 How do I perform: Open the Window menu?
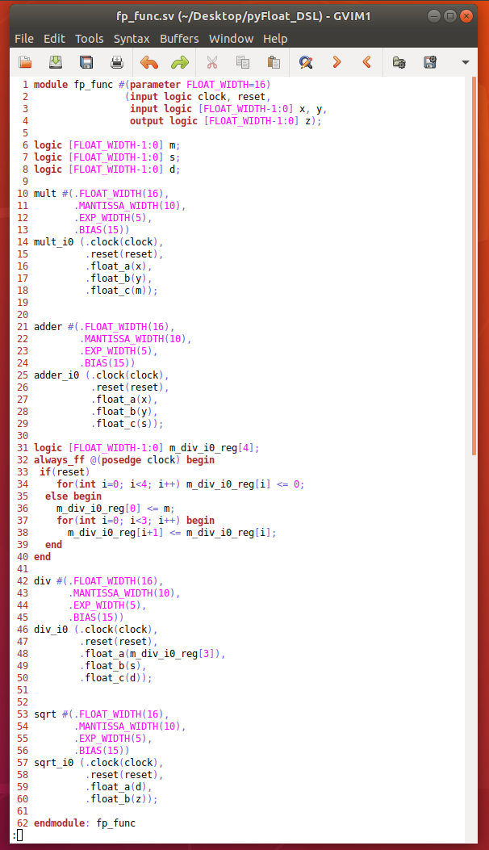[x=232, y=39]
